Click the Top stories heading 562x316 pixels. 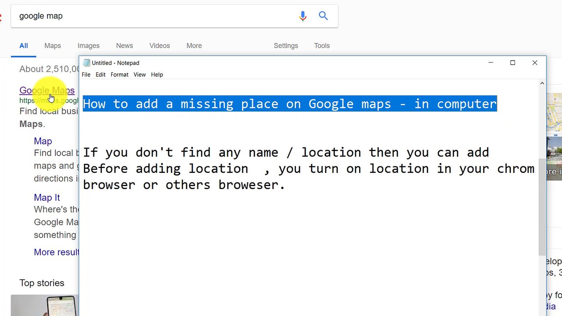[42, 283]
